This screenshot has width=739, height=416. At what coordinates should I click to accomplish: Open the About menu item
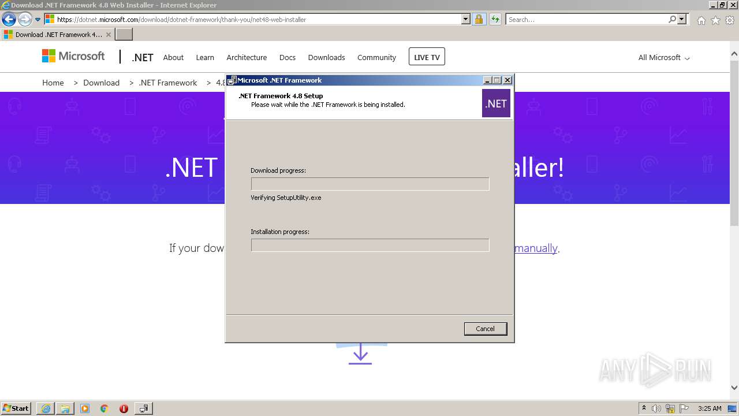click(173, 57)
